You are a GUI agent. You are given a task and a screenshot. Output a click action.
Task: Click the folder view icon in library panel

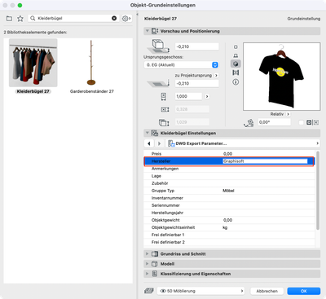click(x=9, y=19)
